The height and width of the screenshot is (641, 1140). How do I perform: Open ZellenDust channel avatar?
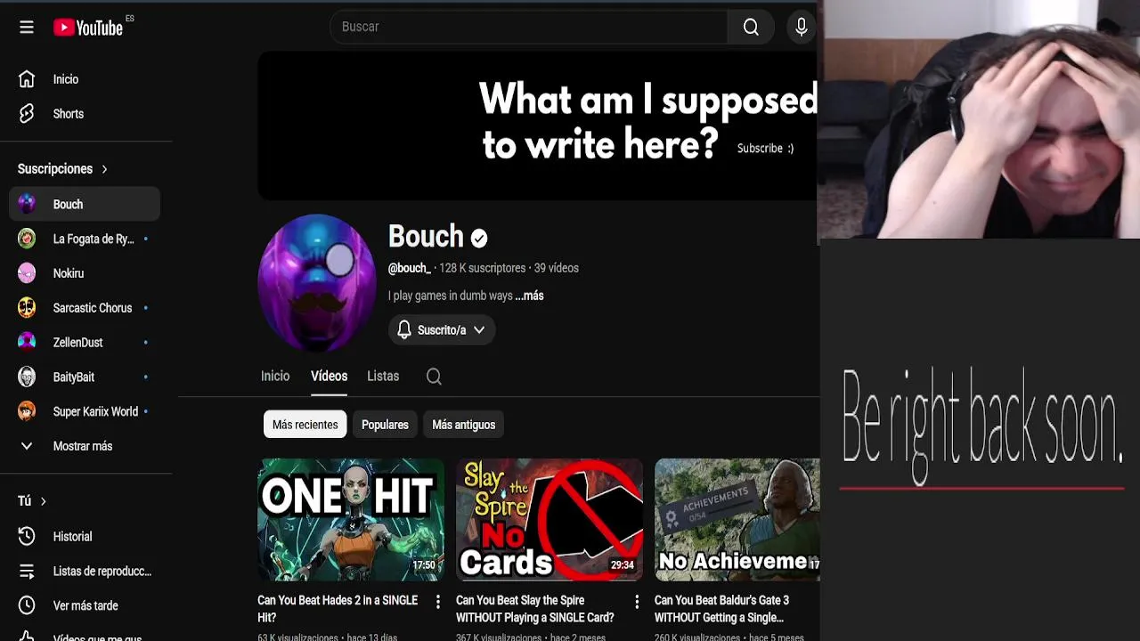pyautogui.click(x=27, y=342)
